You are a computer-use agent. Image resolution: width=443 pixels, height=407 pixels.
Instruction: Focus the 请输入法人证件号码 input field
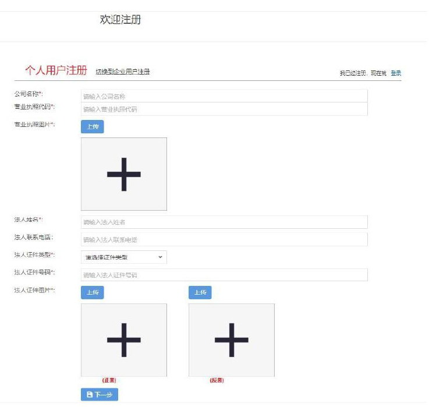coord(224,275)
